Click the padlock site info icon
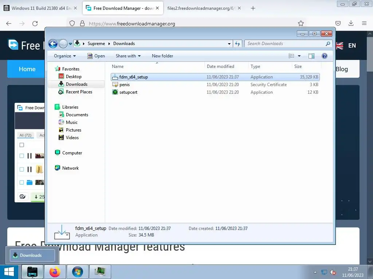This screenshot has height=279, width=373. 82,23
